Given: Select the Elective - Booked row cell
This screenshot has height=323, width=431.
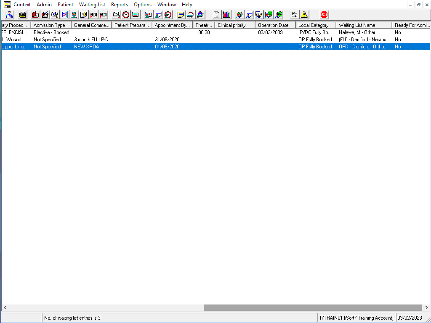Looking at the screenshot, I should tap(51, 32).
